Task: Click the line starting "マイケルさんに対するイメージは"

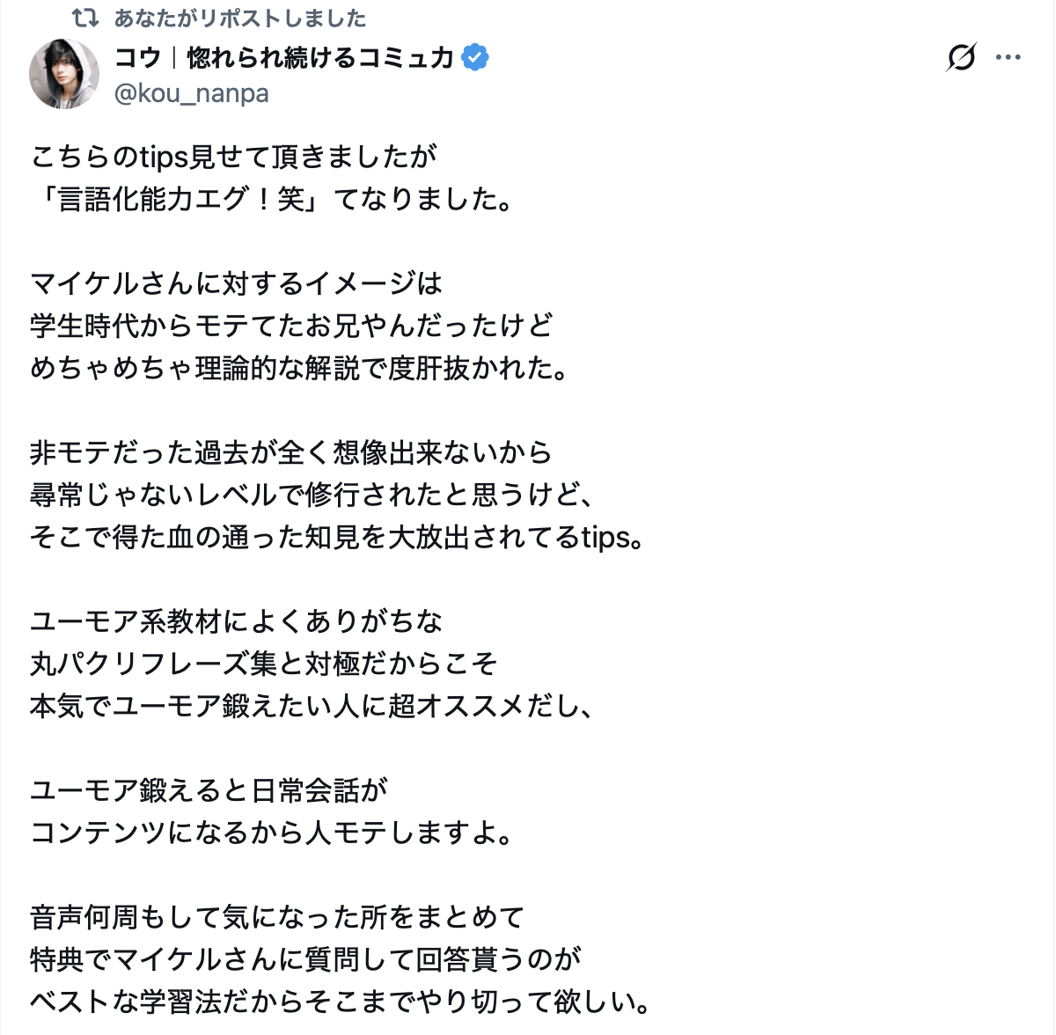Action: click(x=236, y=283)
